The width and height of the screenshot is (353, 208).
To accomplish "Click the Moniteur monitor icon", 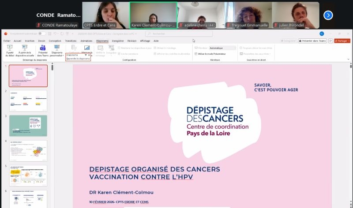I will (x=196, y=48).
